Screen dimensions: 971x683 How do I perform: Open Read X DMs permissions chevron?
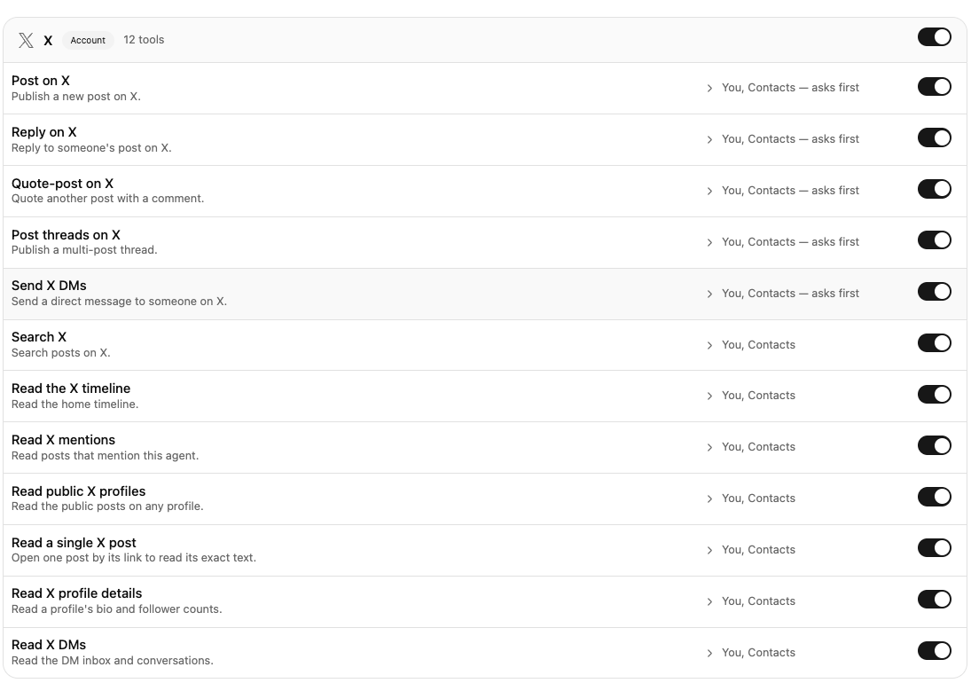pyautogui.click(x=709, y=653)
